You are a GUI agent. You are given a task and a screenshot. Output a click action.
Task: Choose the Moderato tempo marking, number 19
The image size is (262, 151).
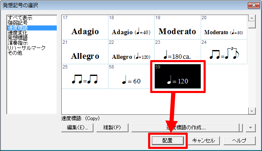point(178,27)
